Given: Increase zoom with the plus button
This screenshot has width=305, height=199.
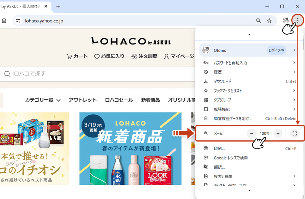Looking at the screenshot, I should click(x=278, y=134).
